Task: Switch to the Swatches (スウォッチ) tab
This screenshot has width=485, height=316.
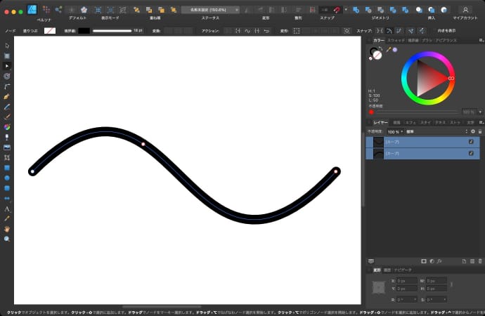Action: [396, 41]
